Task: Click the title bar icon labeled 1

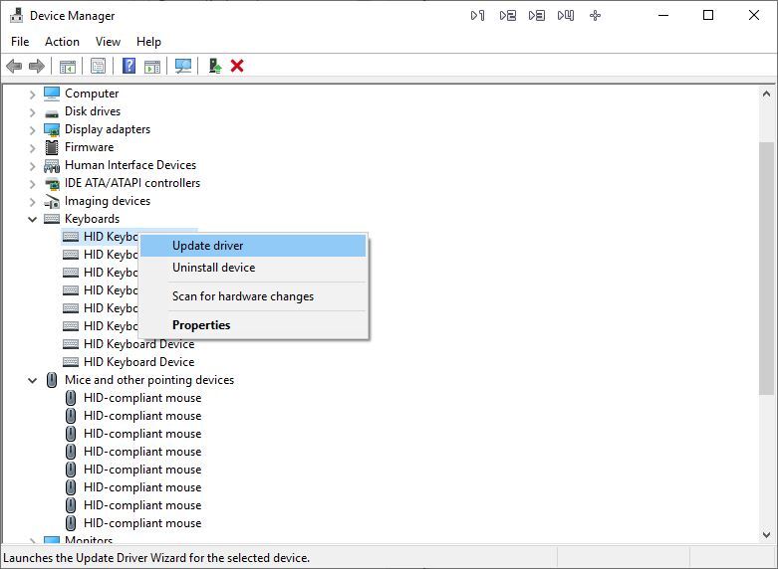Action: point(477,16)
